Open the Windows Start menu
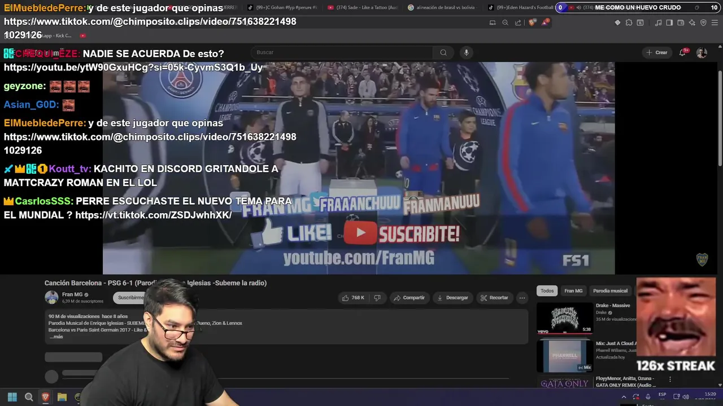Image resolution: width=723 pixels, height=406 pixels. pyautogui.click(x=12, y=397)
